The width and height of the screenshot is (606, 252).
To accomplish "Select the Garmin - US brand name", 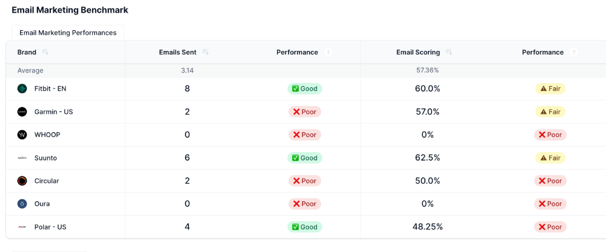I will [x=54, y=111].
